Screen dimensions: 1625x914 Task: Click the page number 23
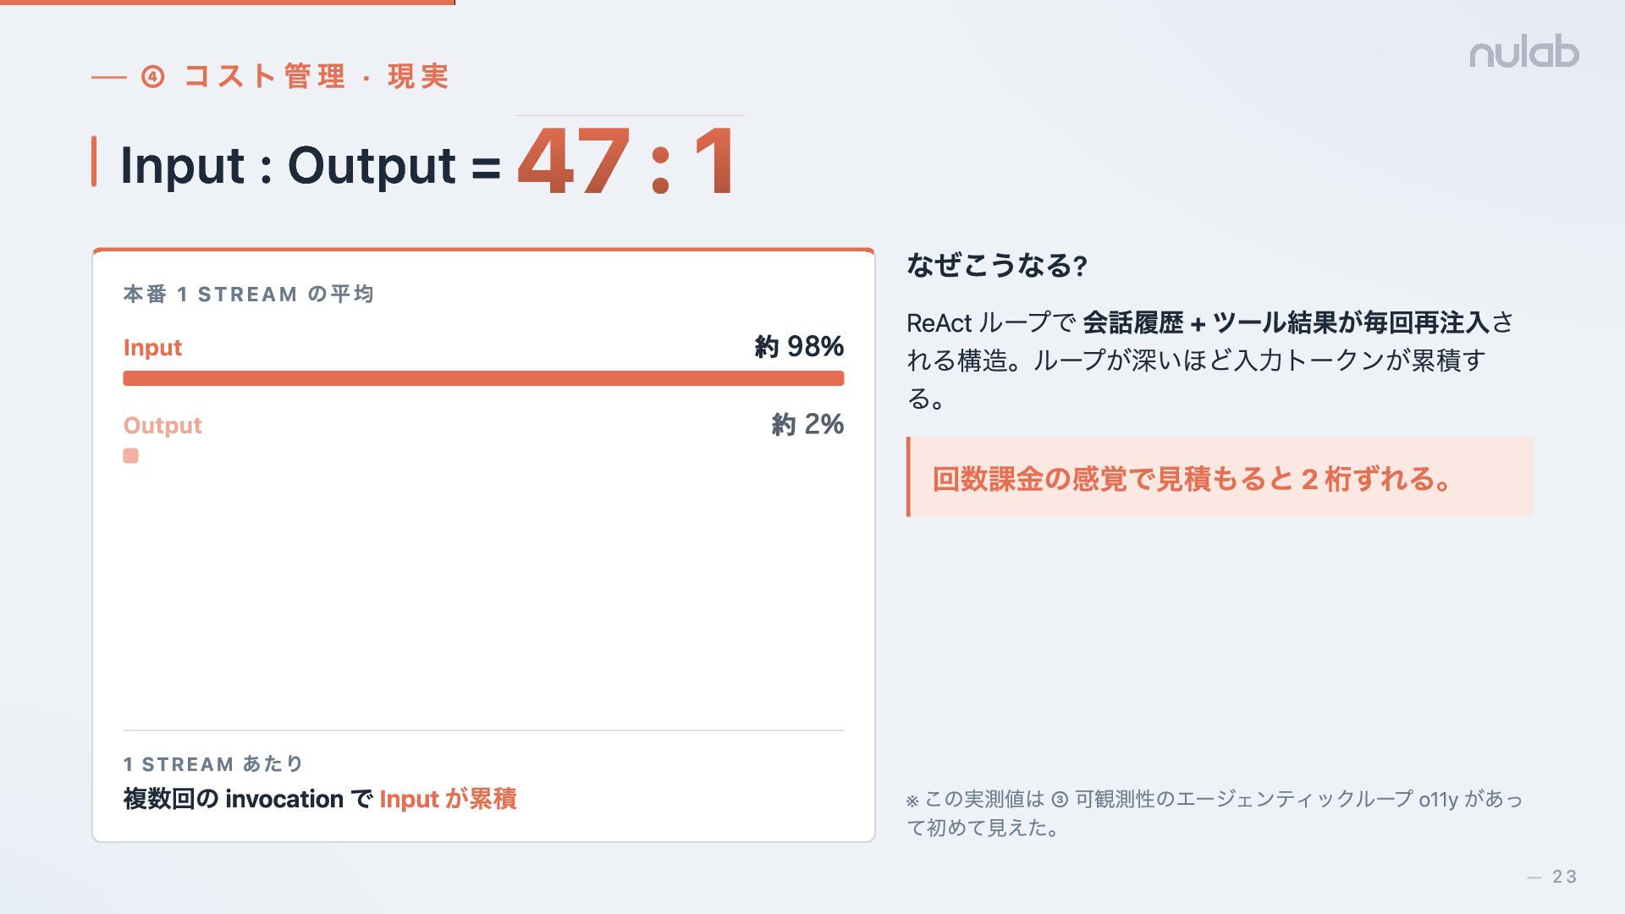click(x=1564, y=877)
